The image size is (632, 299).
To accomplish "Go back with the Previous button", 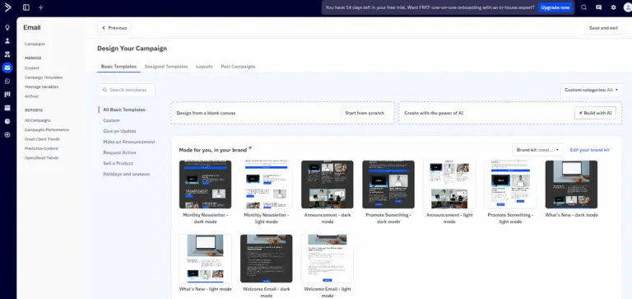I will coord(114,28).
